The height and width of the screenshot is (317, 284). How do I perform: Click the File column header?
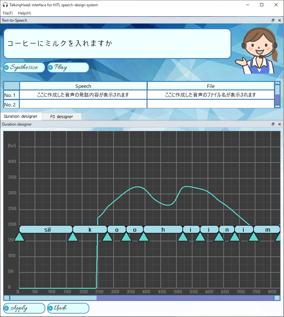click(211, 86)
